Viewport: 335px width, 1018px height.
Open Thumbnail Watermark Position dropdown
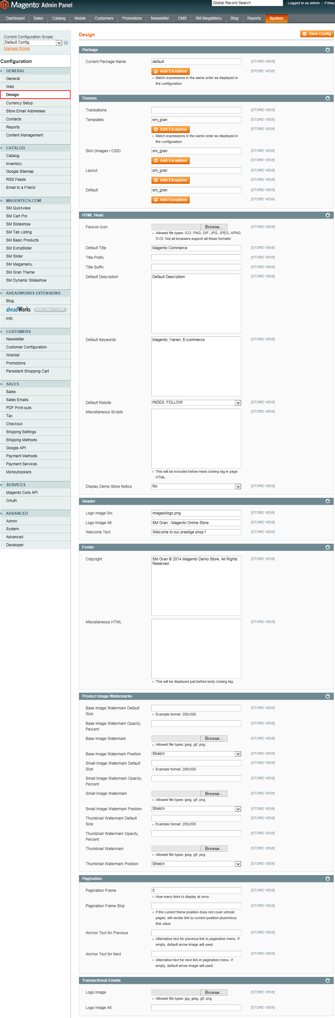(196, 864)
